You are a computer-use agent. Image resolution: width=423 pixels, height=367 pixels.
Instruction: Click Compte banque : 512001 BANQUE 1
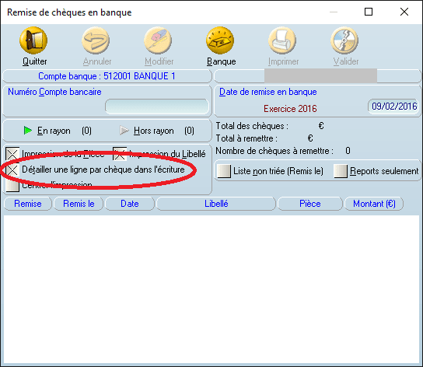click(x=107, y=76)
